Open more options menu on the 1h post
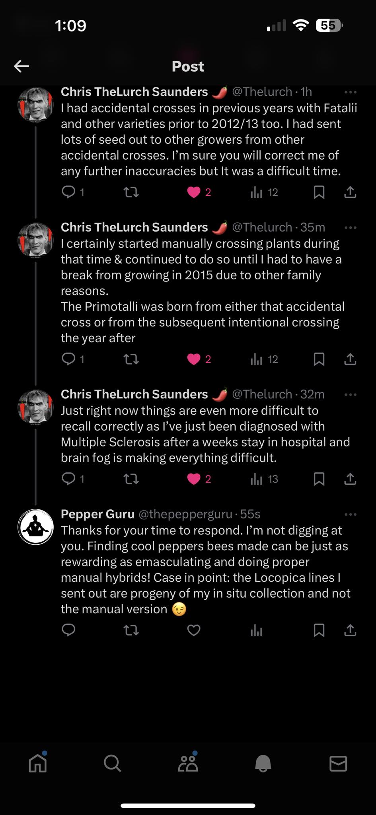The width and height of the screenshot is (376, 815). click(350, 92)
